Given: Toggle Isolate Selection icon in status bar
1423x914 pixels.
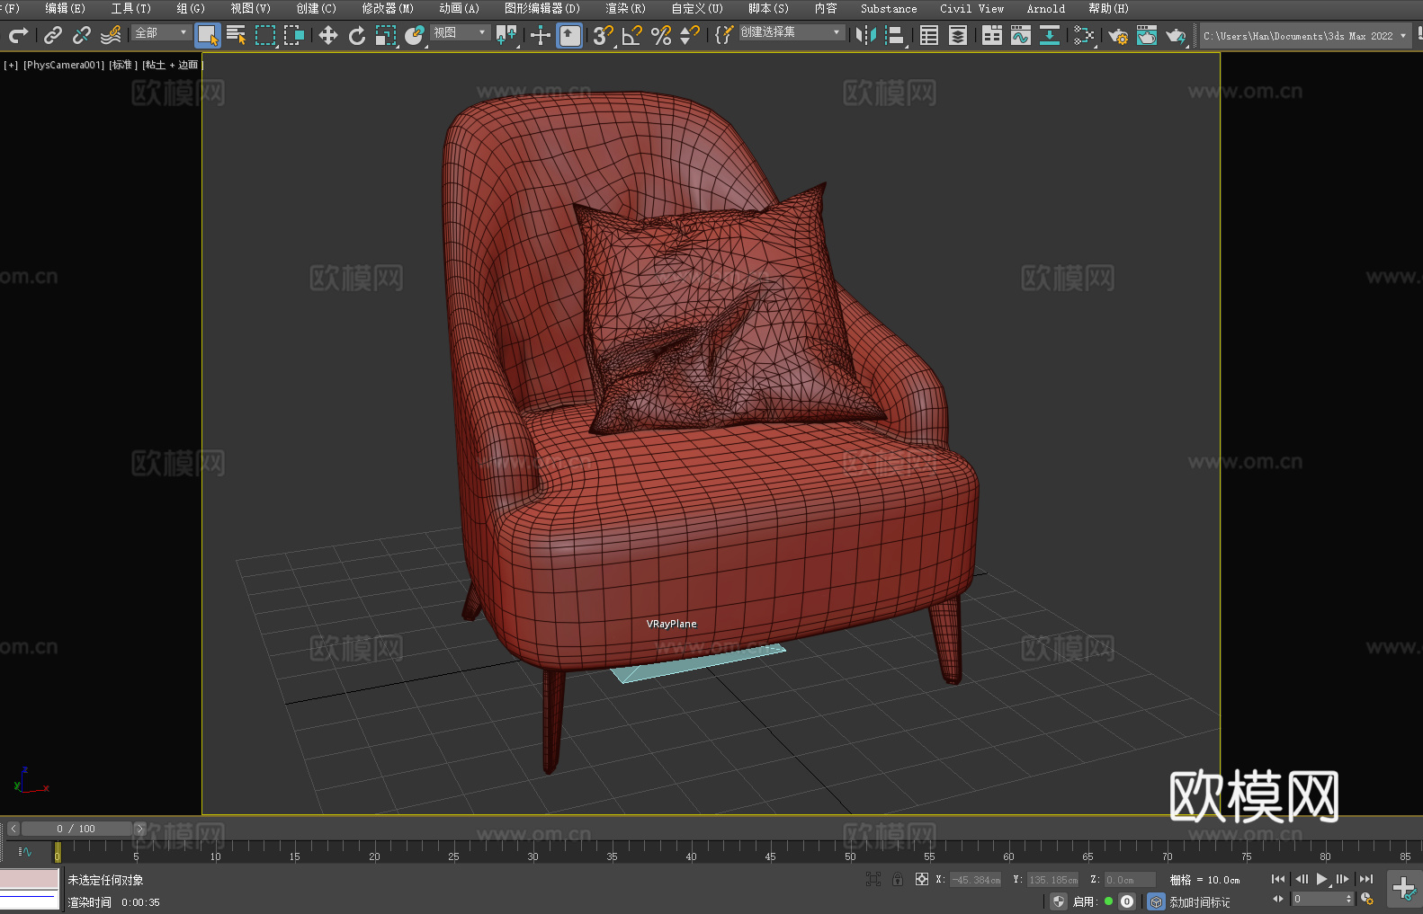Looking at the screenshot, I should 873,879.
